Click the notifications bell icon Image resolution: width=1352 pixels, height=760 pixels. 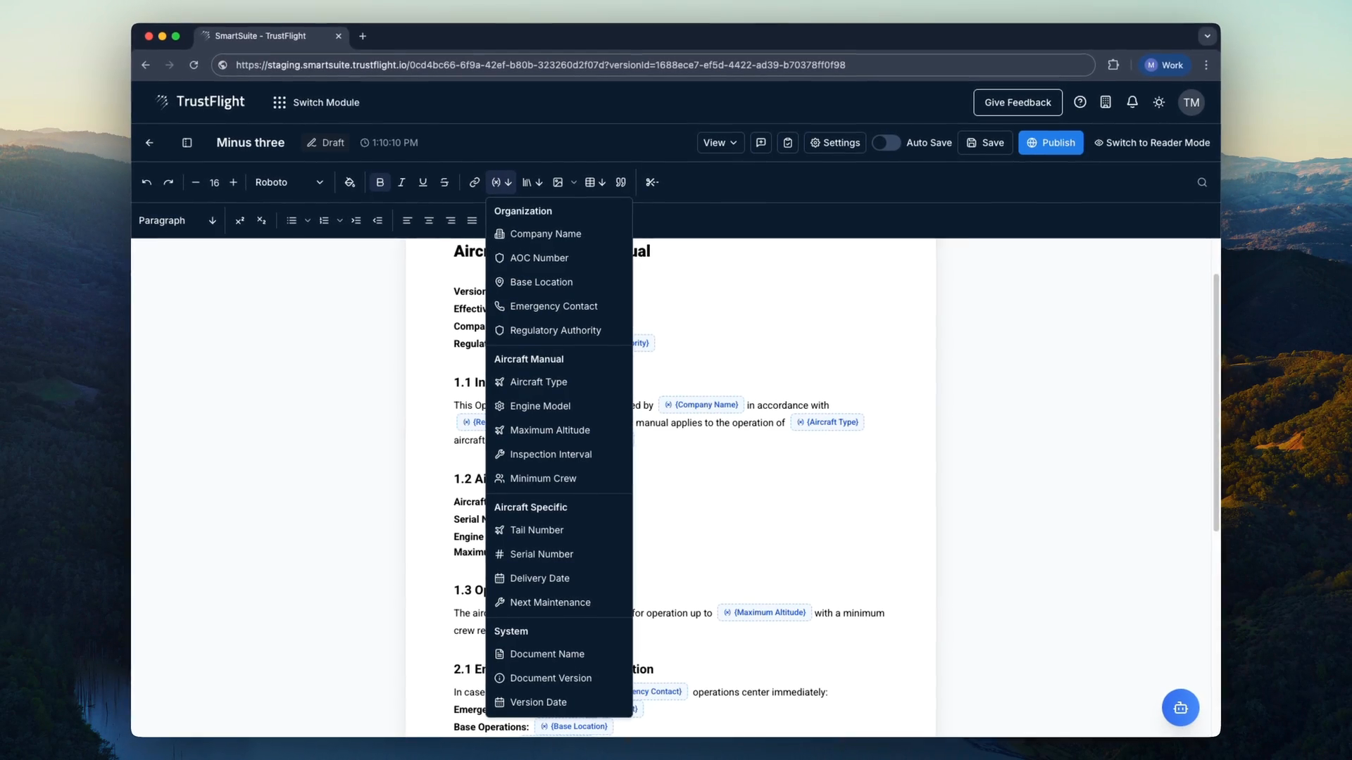1132,102
